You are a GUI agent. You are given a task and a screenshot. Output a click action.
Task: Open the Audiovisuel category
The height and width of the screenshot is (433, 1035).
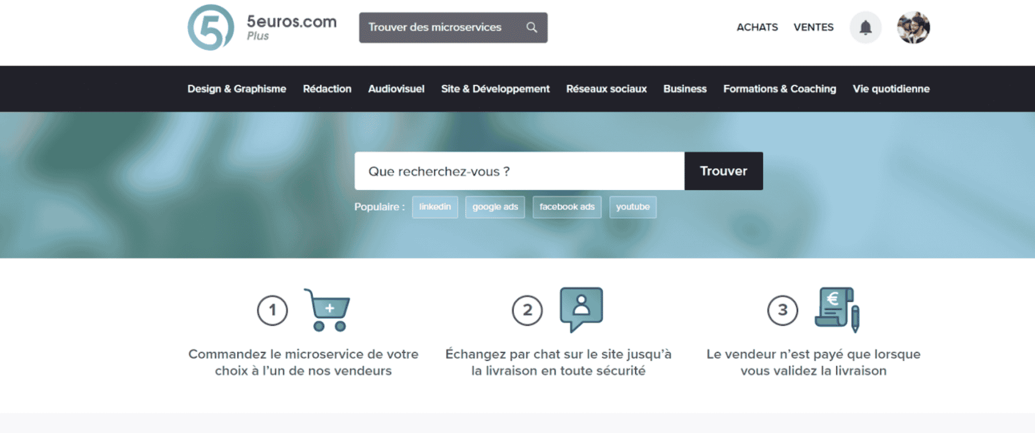[396, 89]
